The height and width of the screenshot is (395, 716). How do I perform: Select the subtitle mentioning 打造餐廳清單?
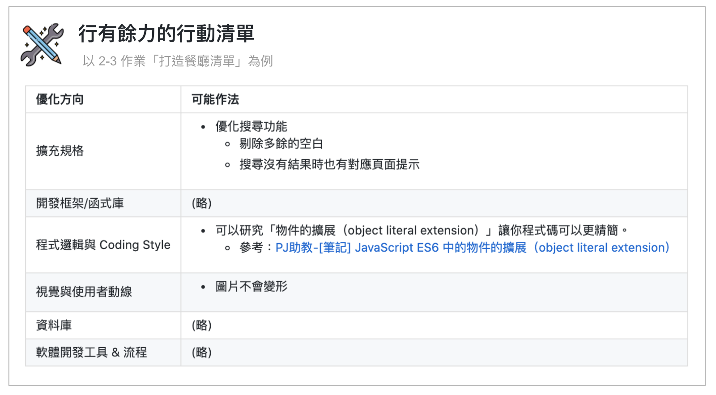click(x=177, y=61)
